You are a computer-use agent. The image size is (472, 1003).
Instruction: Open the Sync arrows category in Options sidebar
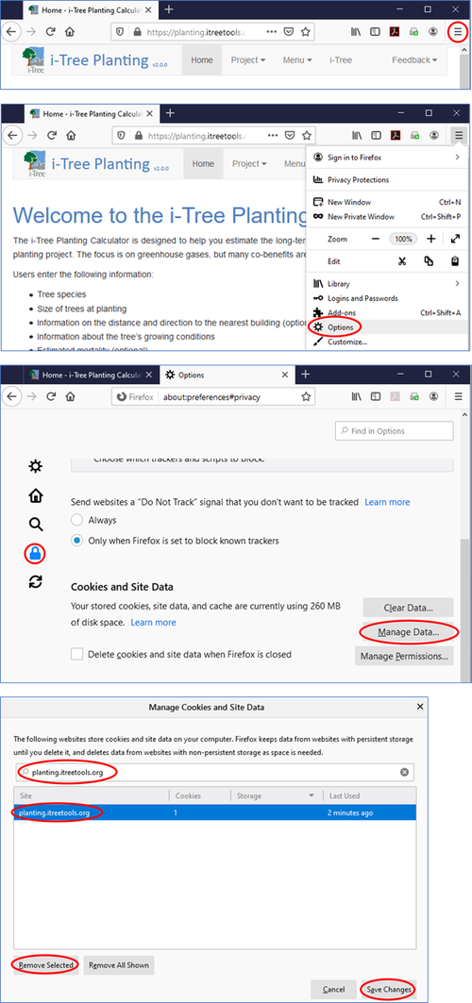(36, 581)
